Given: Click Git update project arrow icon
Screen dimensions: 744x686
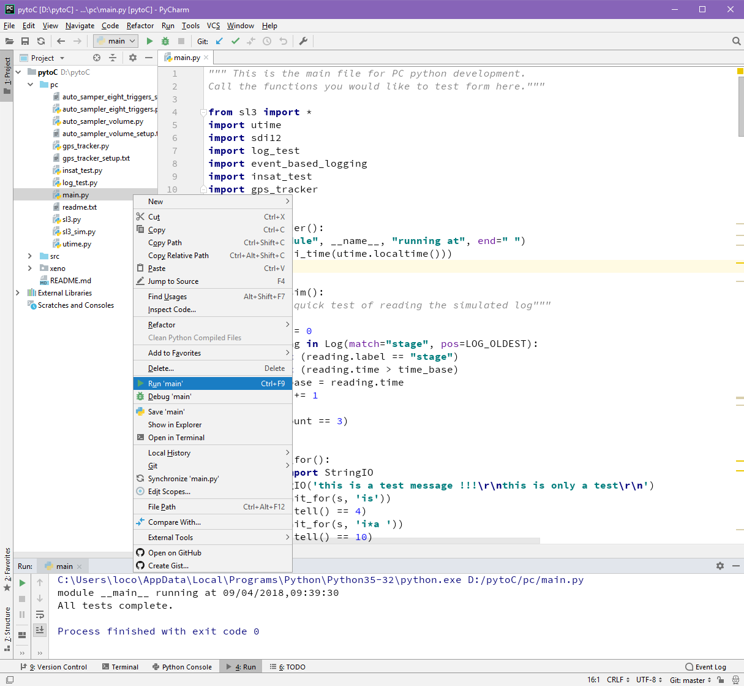Looking at the screenshot, I should pos(219,41).
